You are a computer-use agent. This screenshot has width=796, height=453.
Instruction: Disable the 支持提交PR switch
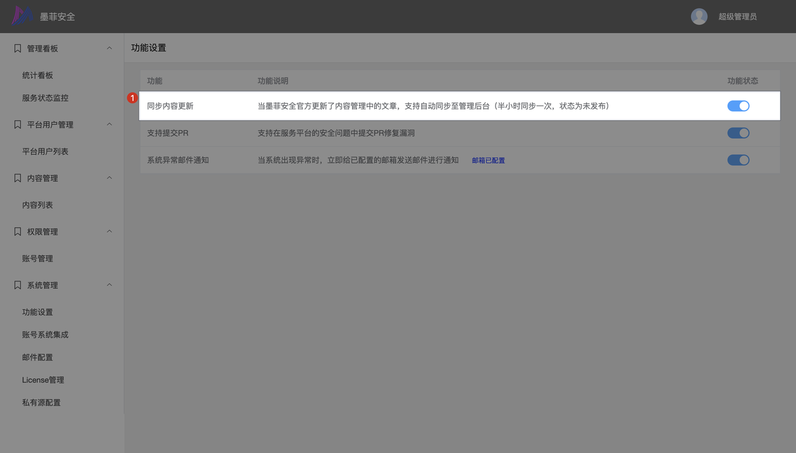point(738,133)
